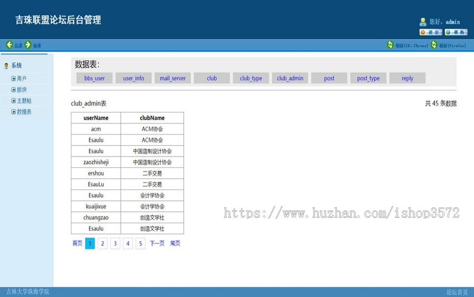Open the club_admin table tab
Screen dimensions: 474x297
click(290, 78)
